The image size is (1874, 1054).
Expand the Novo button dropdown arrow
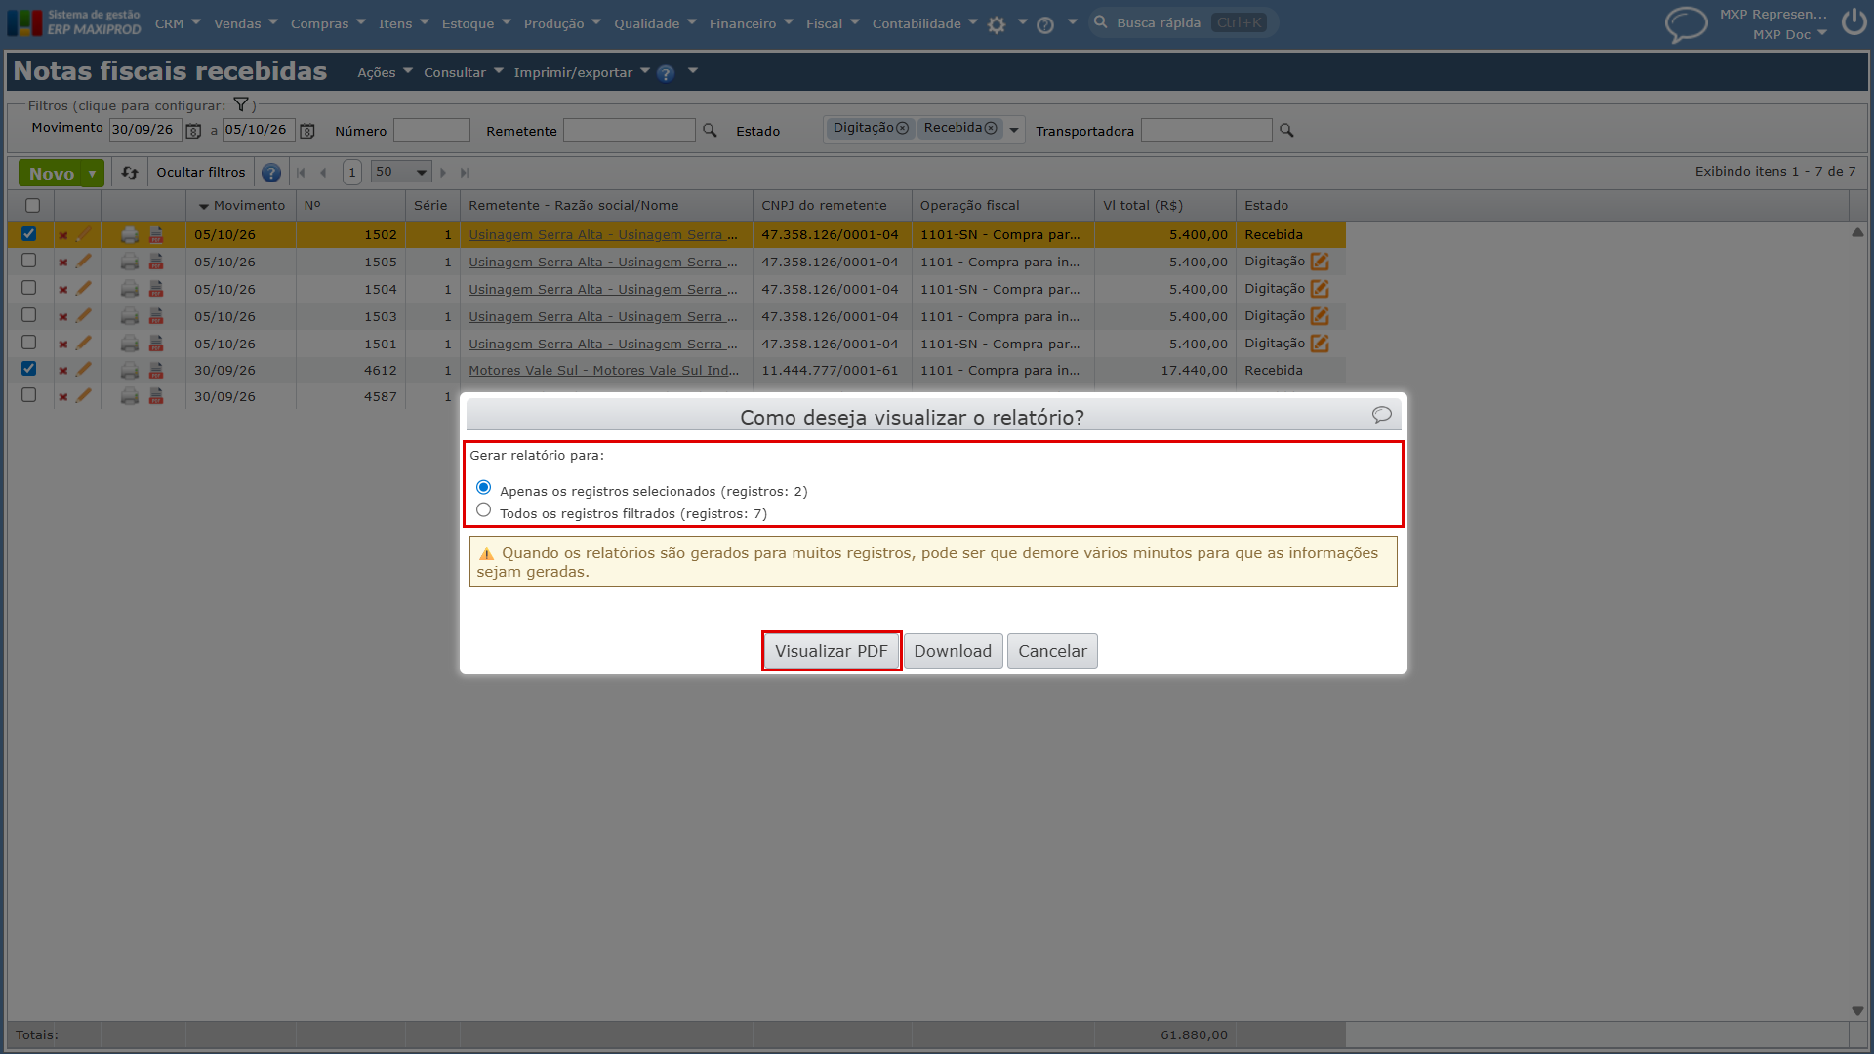[92, 174]
